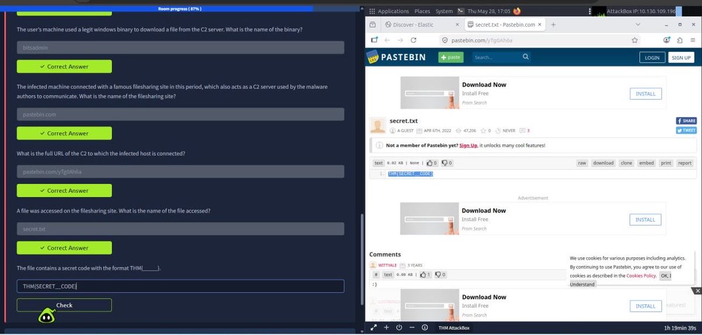The height and width of the screenshot is (335, 702).
Task: Click the highlighted THM{SECRET__CODE} paste line
Action: click(410, 174)
